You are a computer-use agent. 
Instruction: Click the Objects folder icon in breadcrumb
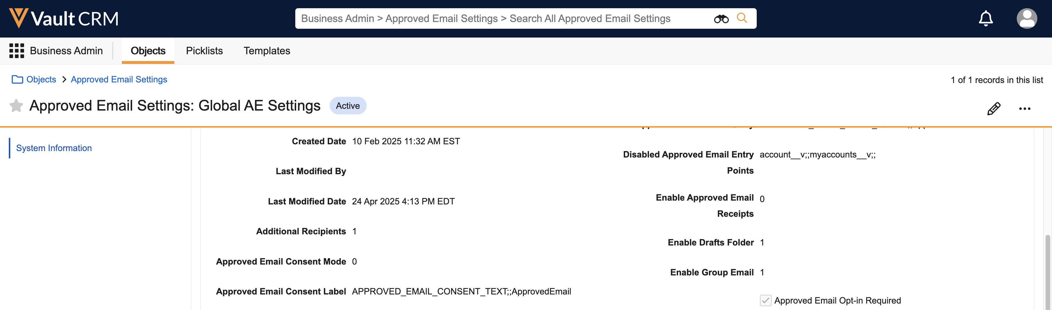(17, 79)
